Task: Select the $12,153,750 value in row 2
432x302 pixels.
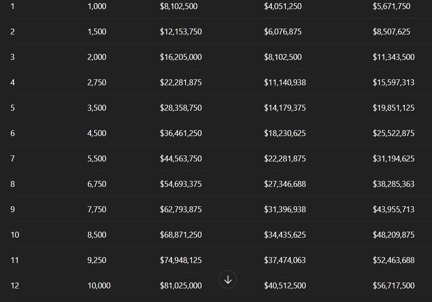Action: point(181,32)
